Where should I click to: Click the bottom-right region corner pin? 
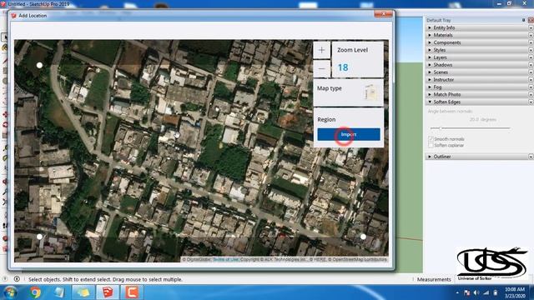[x=364, y=237]
